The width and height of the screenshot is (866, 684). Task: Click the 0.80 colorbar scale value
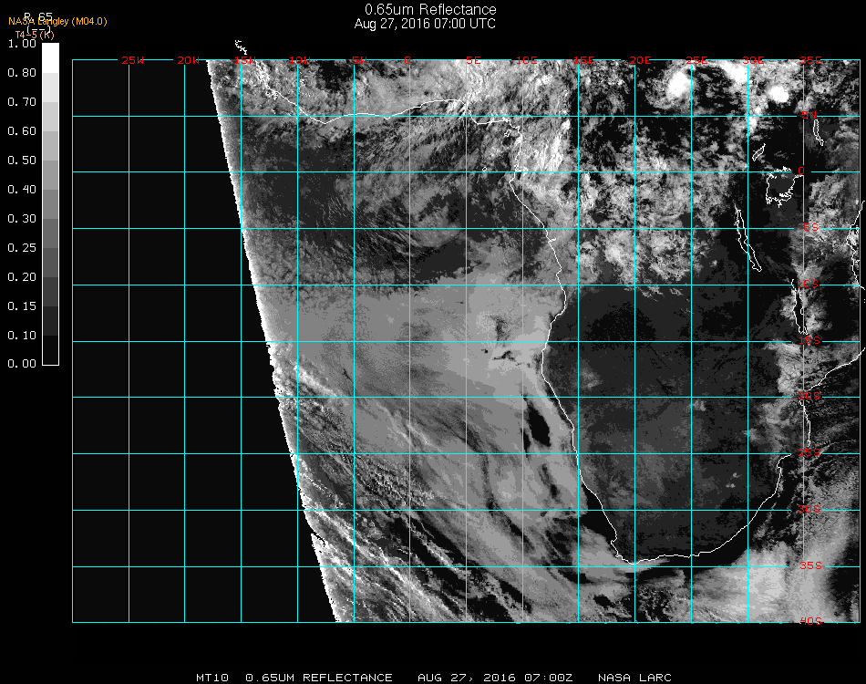(x=22, y=73)
